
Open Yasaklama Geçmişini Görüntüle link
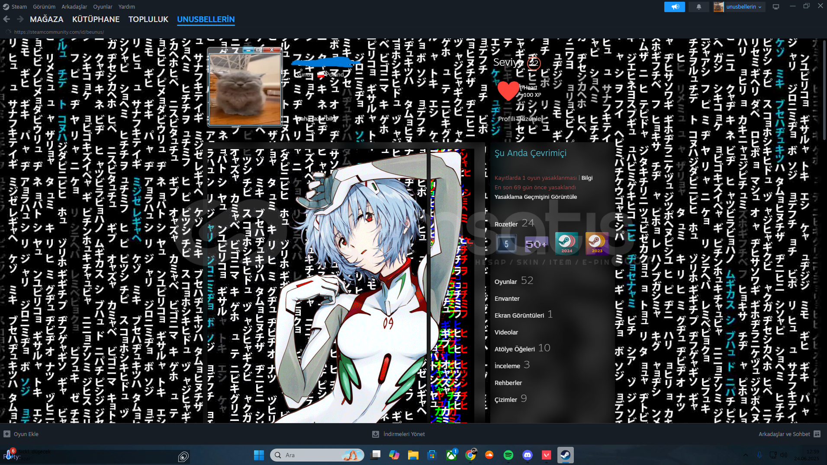[x=536, y=197]
